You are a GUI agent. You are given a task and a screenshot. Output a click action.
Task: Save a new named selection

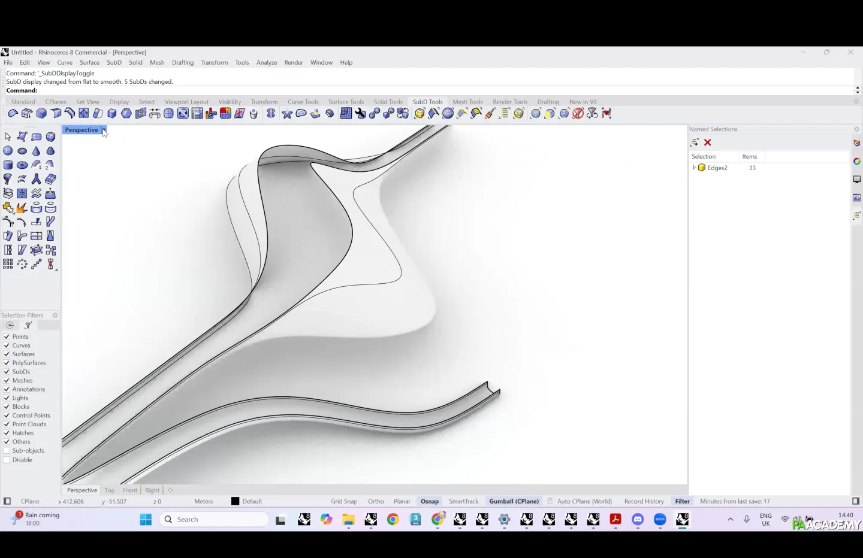tap(695, 142)
